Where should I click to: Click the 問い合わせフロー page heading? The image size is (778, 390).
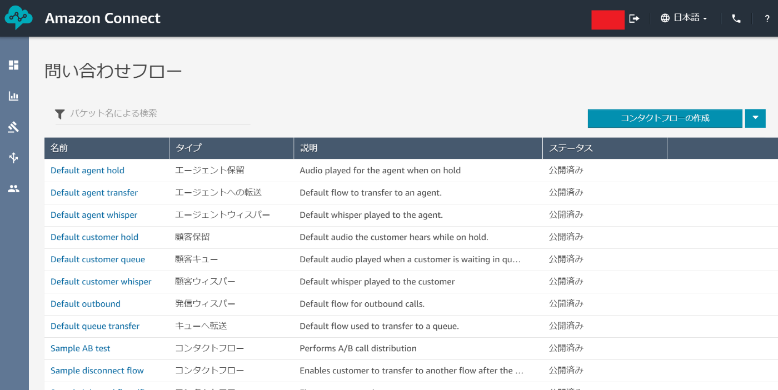pos(113,72)
